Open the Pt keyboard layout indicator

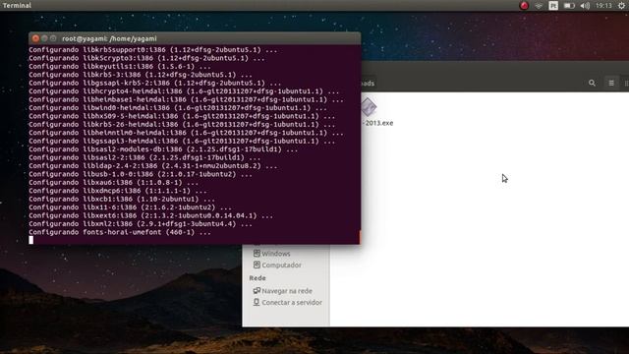pyautogui.click(x=553, y=6)
